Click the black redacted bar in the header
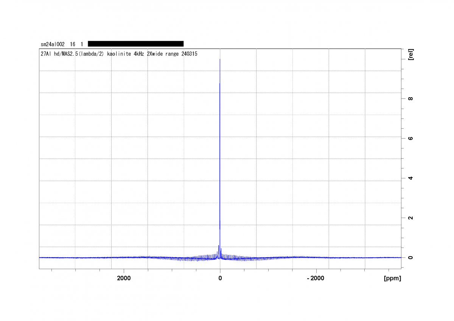Viewport: 454px width, 321px height. [136, 44]
